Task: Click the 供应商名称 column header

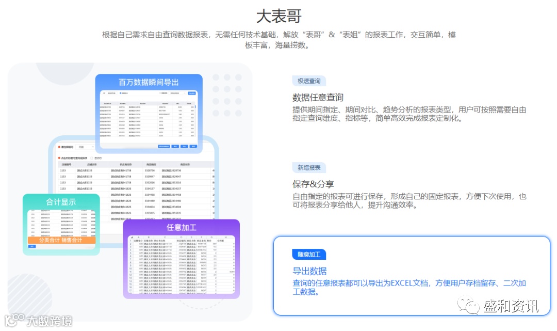Action: pyautogui.click(x=126, y=165)
